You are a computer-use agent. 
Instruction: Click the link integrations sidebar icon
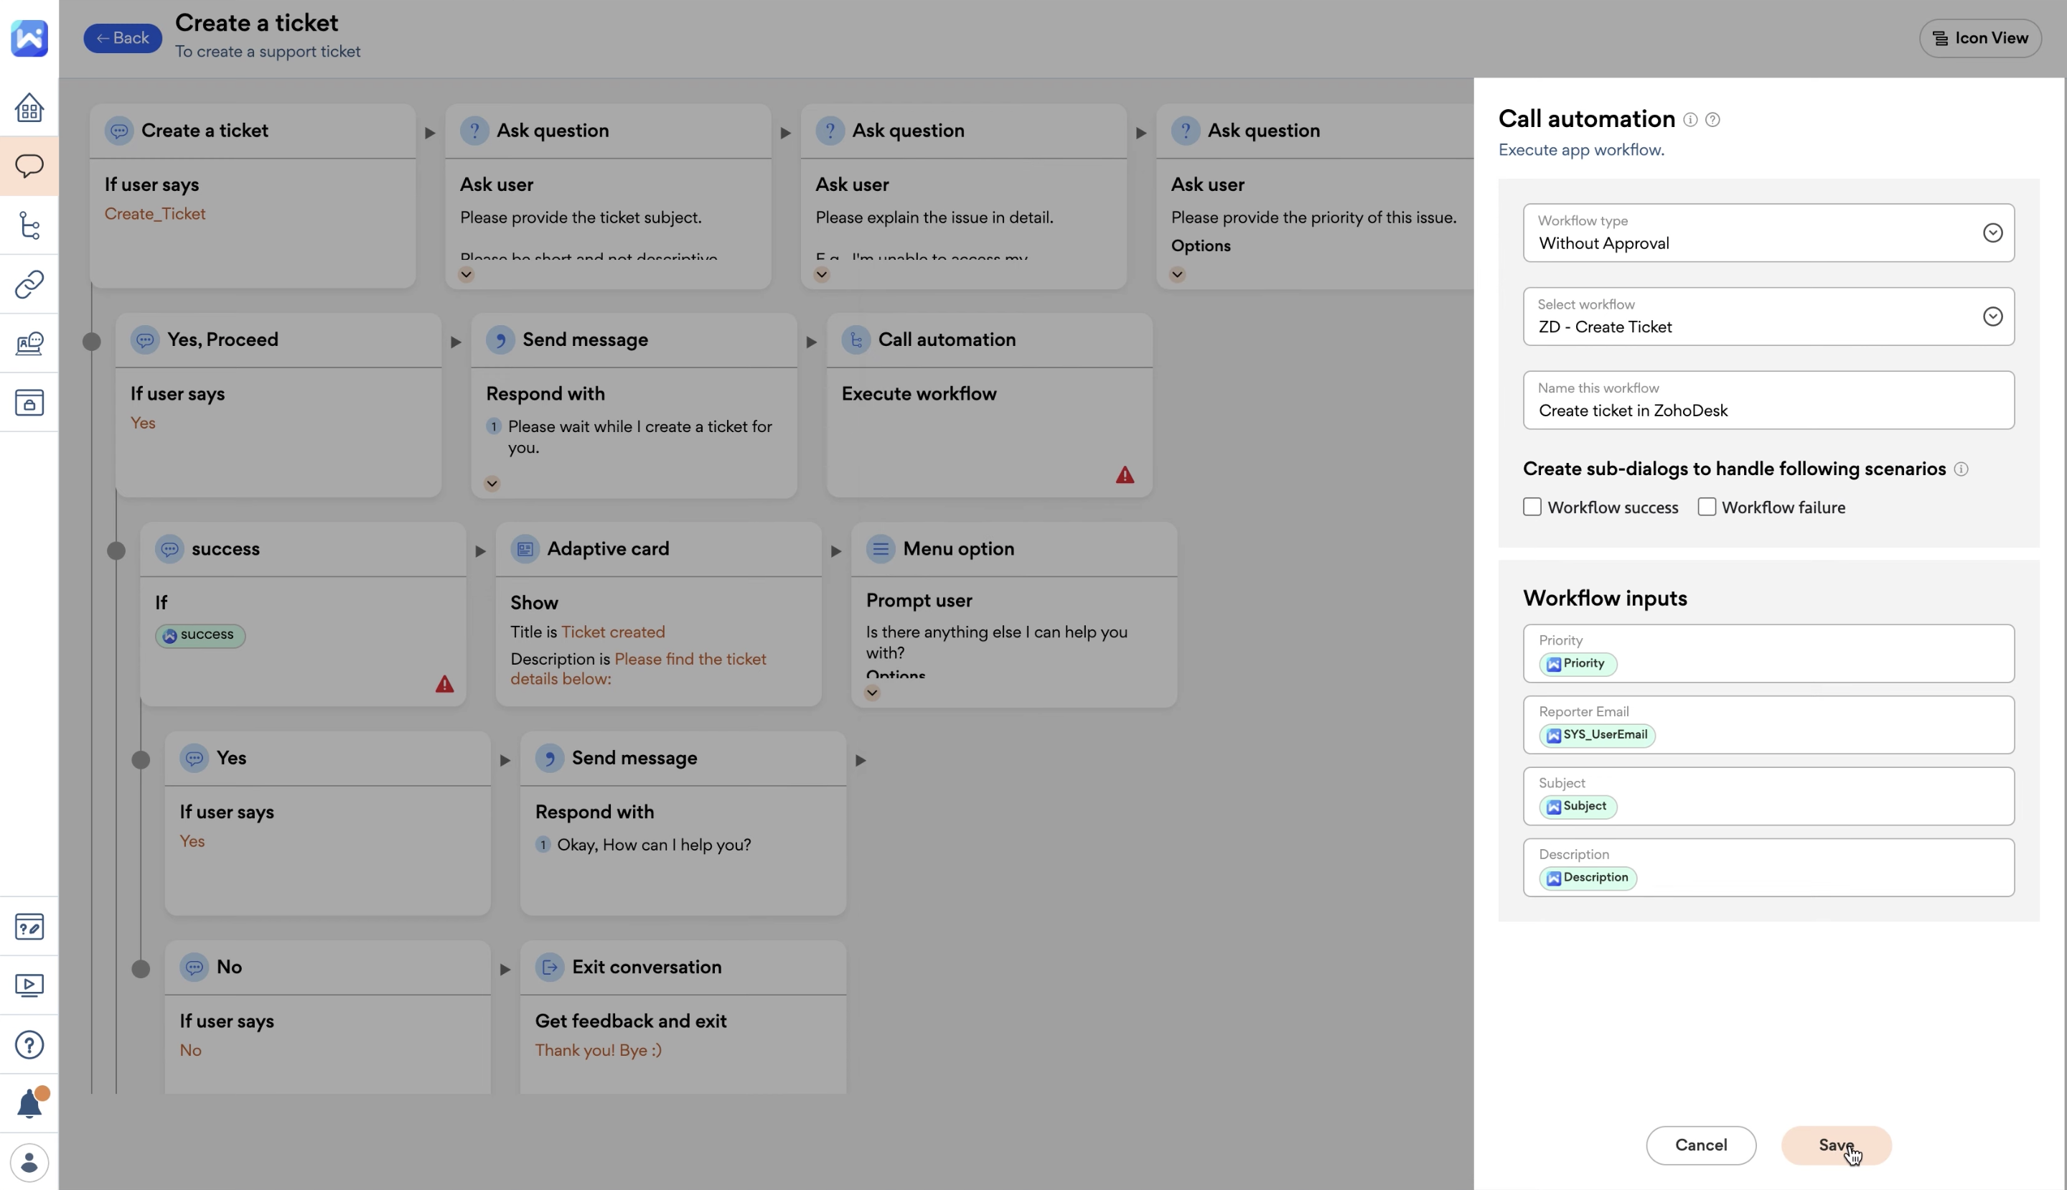[29, 284]
